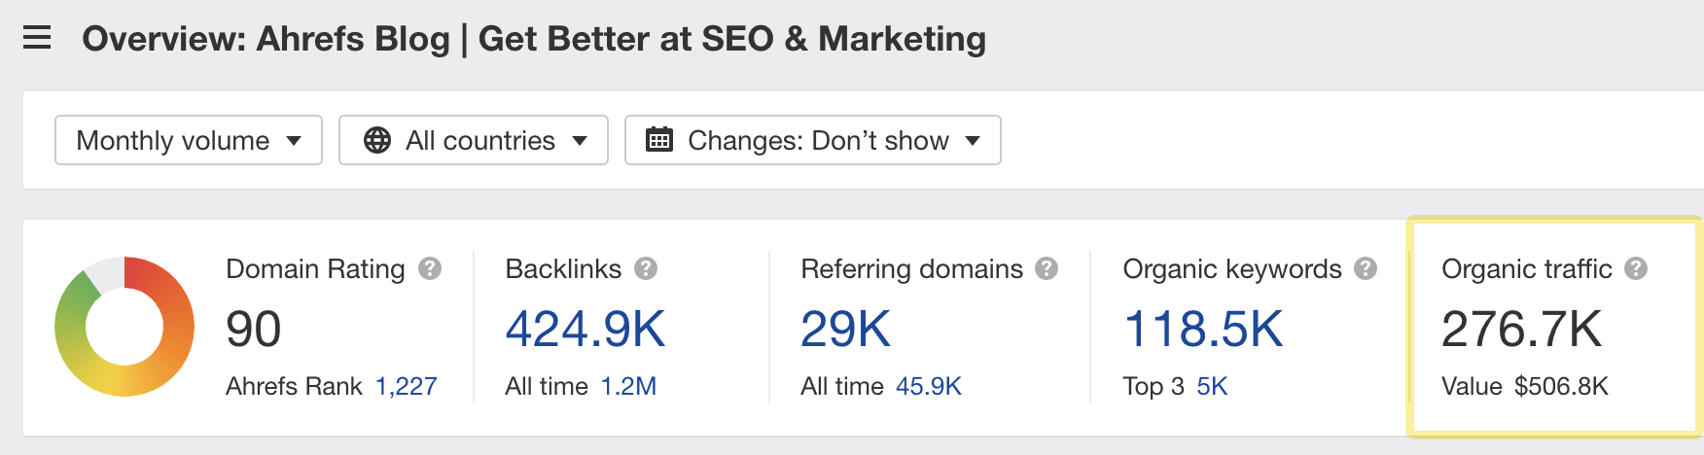This screenshot has height=455, width=1704.
Task: Click Backlinks help question mark icon
Action: pos(646,268)
